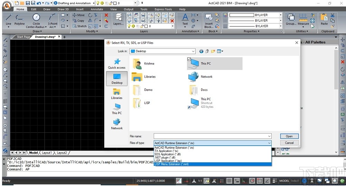Open the Annotate ribbon tab
The height and width of the screenshot is (186, 346).
(x=97, y=9)
